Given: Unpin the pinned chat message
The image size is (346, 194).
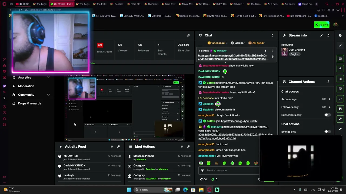Looking at the screenshot, I should coord(265,51).
